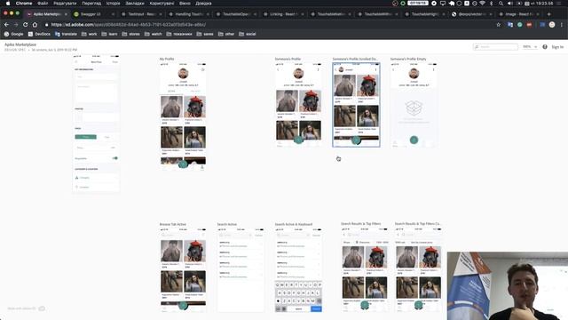
Task: Open the Закладки menu
Action: (135, 4)
